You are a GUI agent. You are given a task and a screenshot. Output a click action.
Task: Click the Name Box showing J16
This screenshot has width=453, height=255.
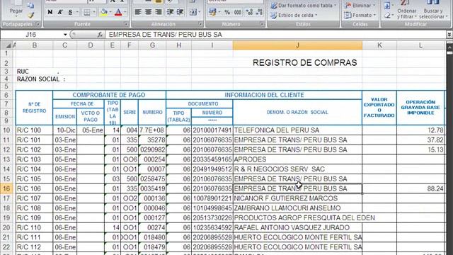coord(31,35)
